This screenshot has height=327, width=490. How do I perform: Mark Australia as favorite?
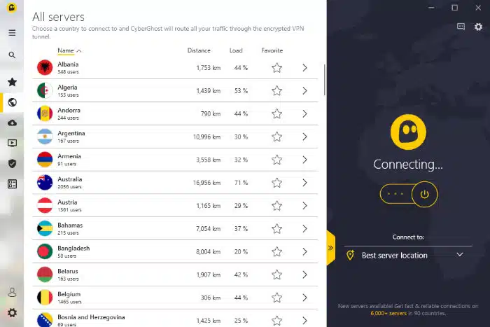click(x=276, y=183)
